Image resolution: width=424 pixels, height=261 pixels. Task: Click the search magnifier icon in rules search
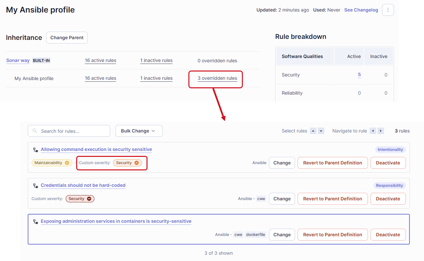[x=35, y=131]
